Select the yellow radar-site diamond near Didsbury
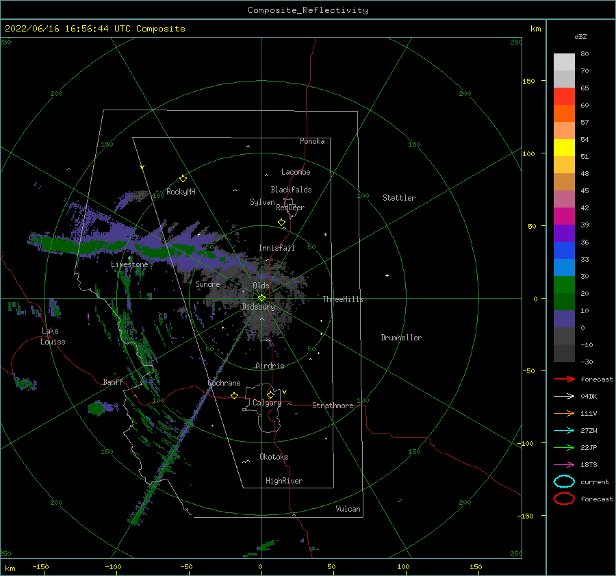The width and height of the screenshot is (616, 576). pyautogui.click(x=261, y=298)
